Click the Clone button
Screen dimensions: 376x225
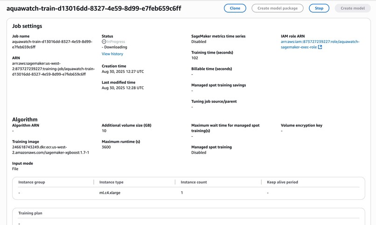[x=235, y=8]
